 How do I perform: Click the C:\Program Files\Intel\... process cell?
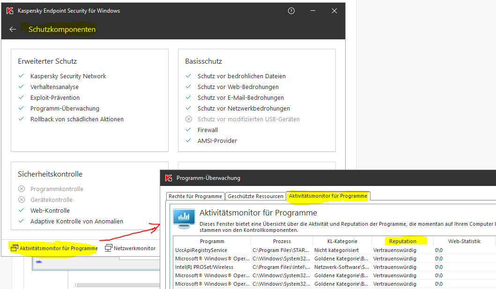[x=281, y=267]
